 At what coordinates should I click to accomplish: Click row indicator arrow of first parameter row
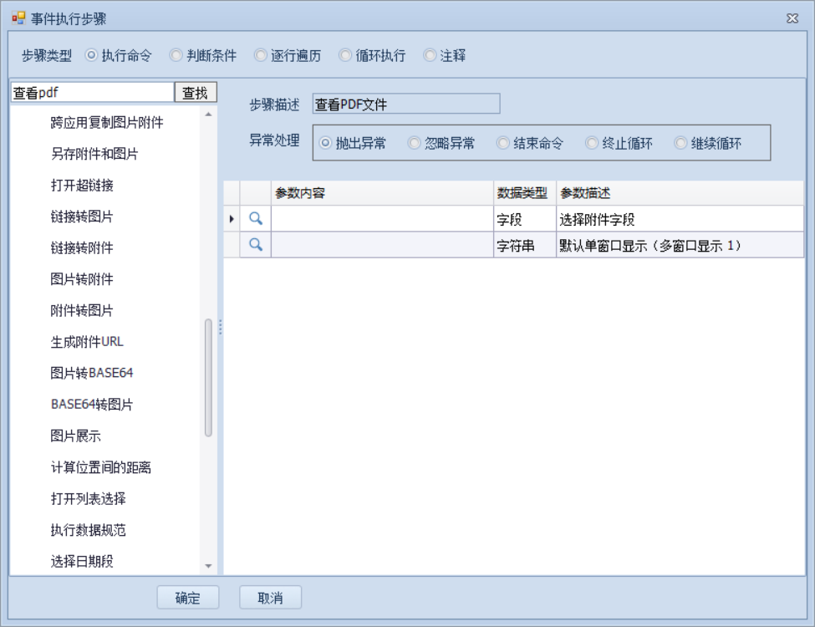pyautogui.click(x=232, y=220)
